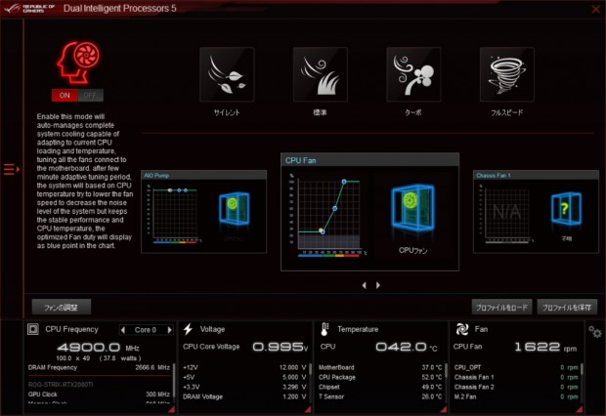Click the ROG Republic of Gamers logo
606x416 pixels.
coord(29,9)
